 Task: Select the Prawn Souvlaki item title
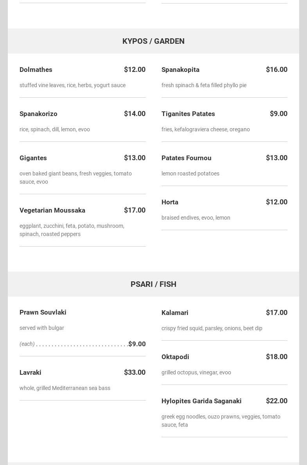43,312
